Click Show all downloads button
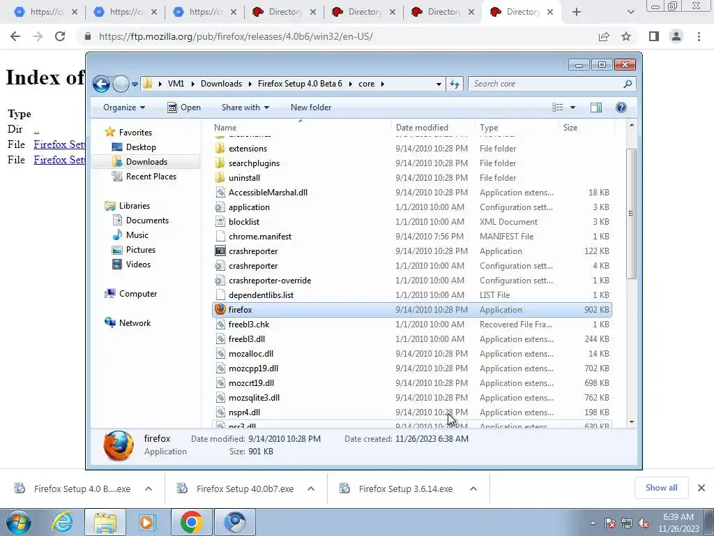This screenshot has width=714, height=536. 661,488
